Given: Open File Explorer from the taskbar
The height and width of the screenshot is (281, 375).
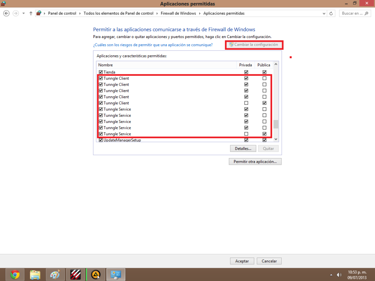Looking at the screenshot, I should click(x=35, y=274).
